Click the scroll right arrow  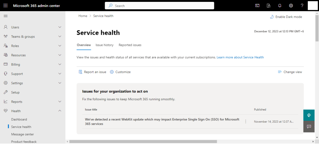(x=313, y=142)
